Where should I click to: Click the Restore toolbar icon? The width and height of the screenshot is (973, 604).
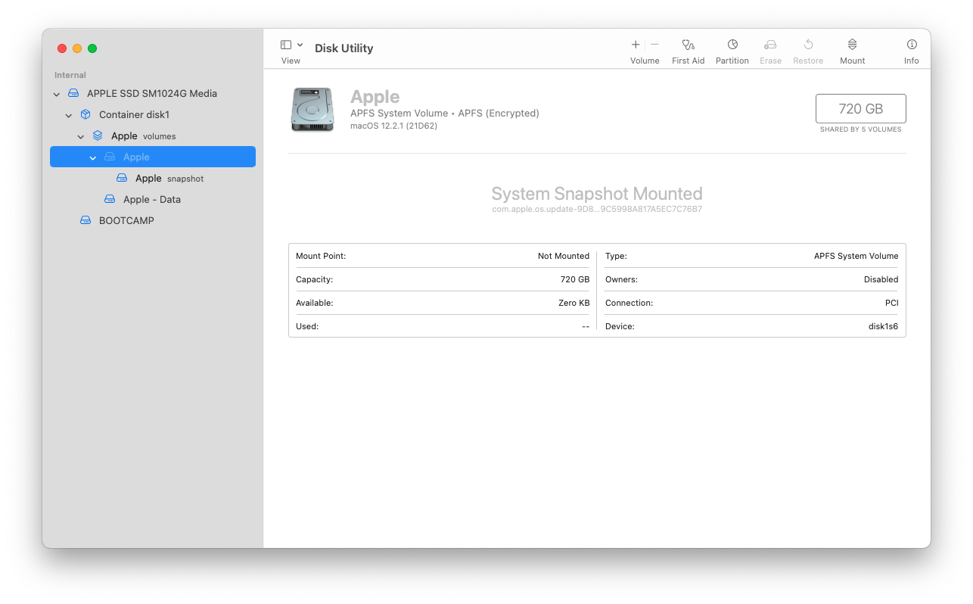(x=808, y=45)
